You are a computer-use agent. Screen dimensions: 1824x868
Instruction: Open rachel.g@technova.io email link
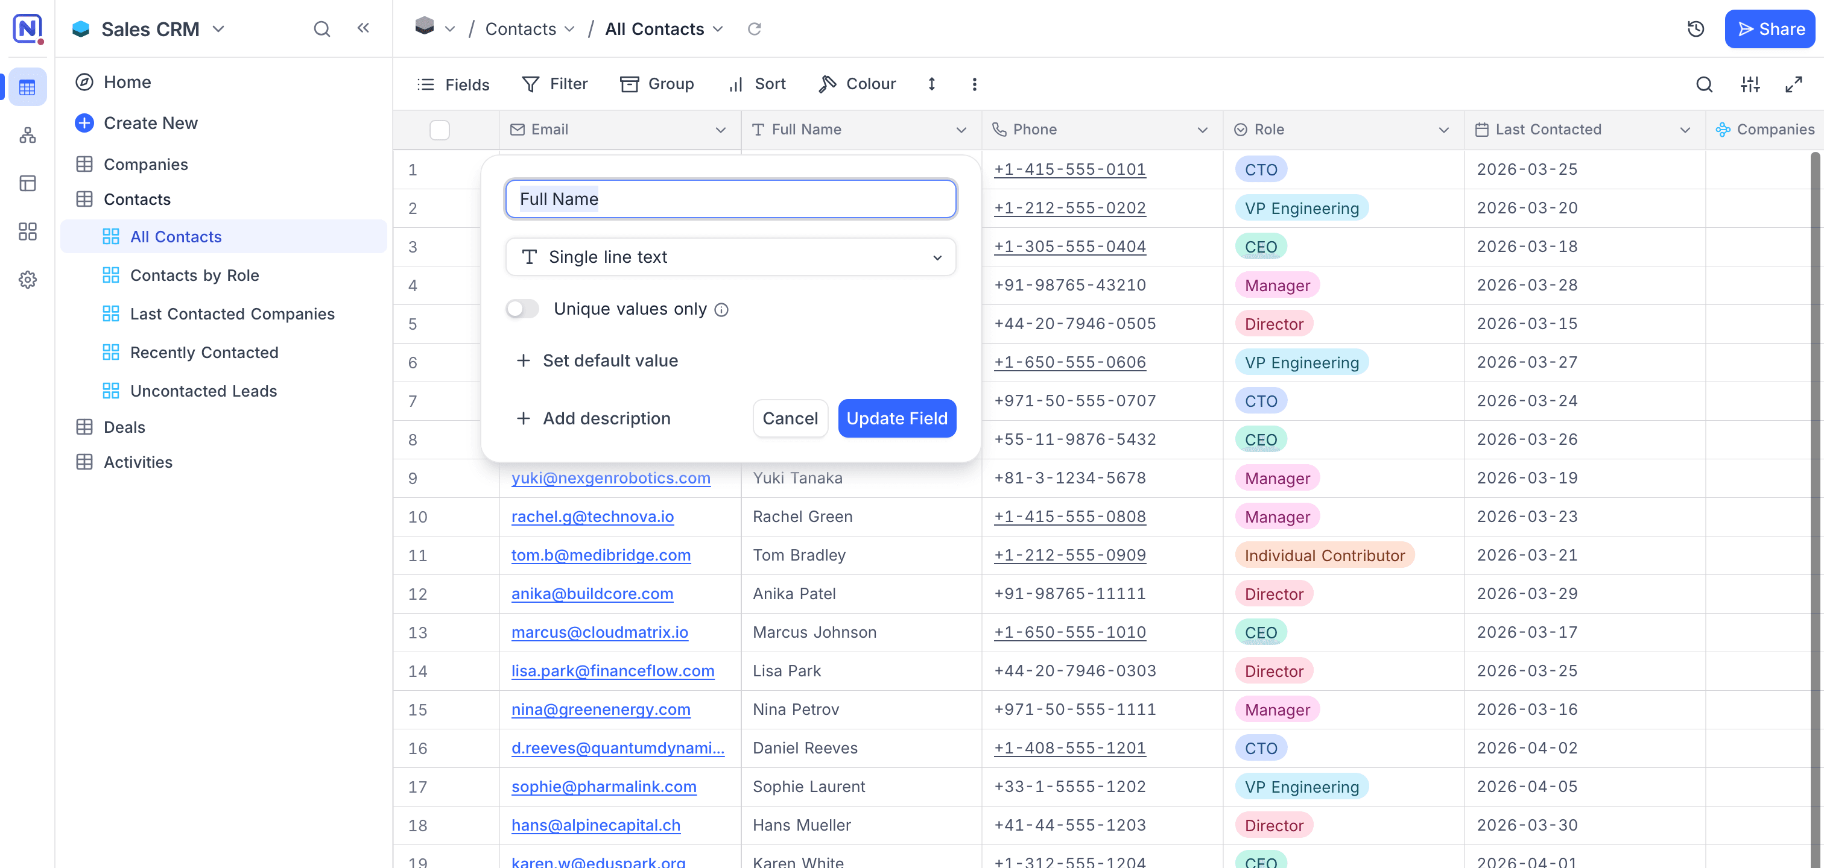click(592, 517)
